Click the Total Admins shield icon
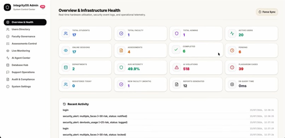 pos(177,34)
